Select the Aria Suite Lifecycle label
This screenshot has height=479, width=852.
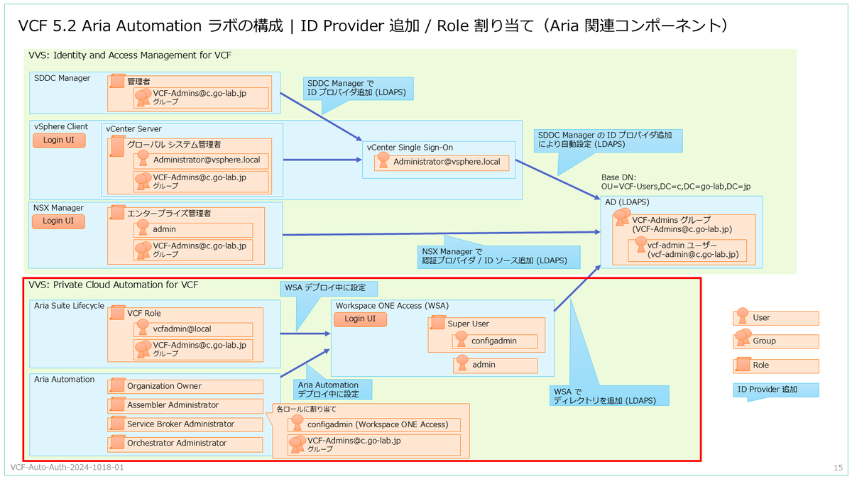[70, 305]
